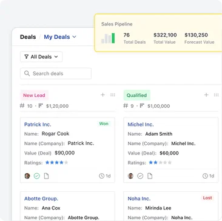Click the filter funnel icon
This screenshot has width=222, height=221.
click(x=26, y=57)
